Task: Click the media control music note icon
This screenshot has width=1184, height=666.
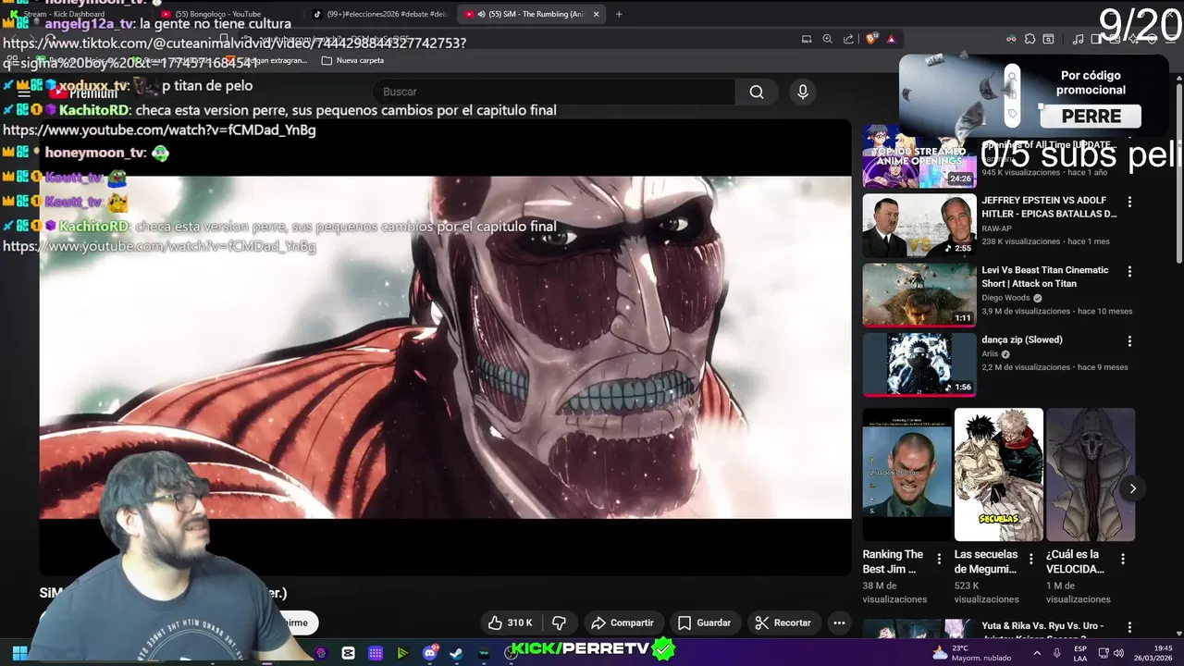Action: tap(1078, 39)
